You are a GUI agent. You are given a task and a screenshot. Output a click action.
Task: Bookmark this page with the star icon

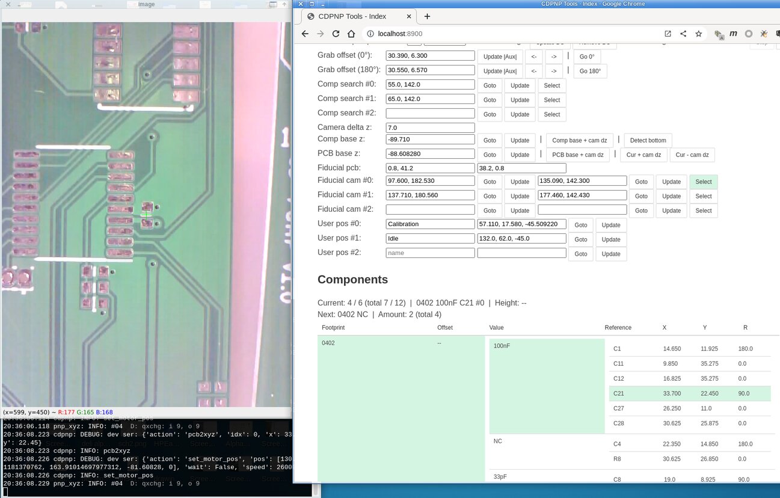[x=699, y=34]
